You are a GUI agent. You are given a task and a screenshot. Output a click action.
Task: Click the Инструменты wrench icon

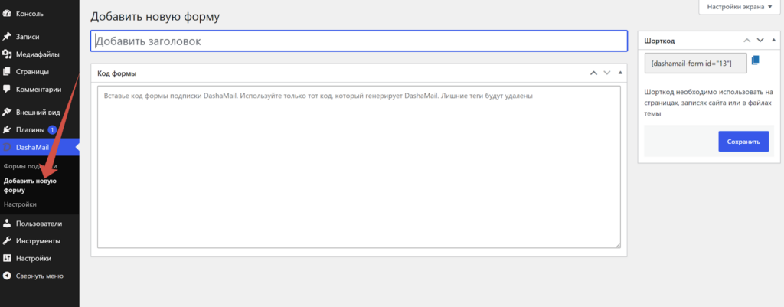coord(7,240)
